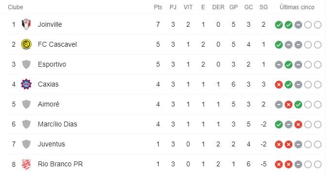Viewport: 326px width, 178px height.
Task: Click Juventus's gray draw result icon
Action: pos(298,145)
